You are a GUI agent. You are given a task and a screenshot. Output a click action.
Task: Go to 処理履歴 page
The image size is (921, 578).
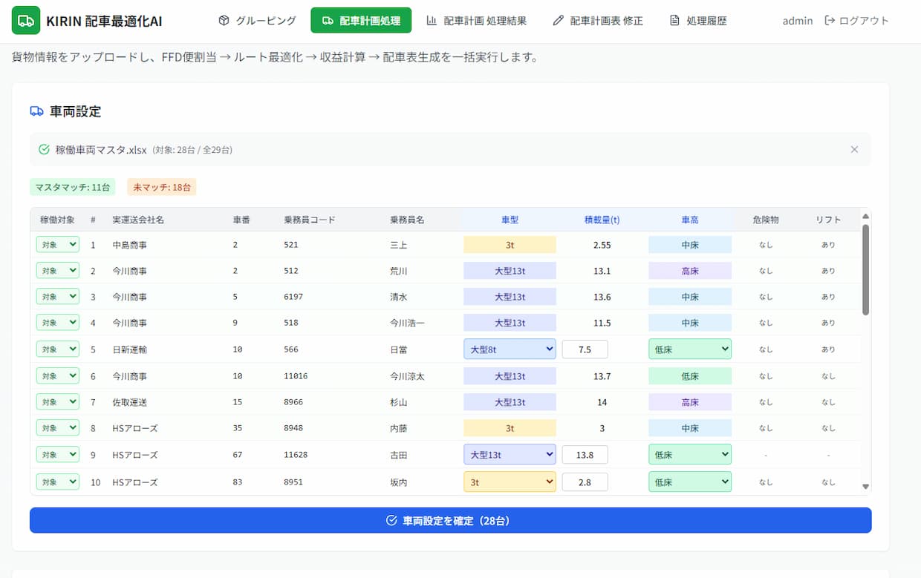698,21
